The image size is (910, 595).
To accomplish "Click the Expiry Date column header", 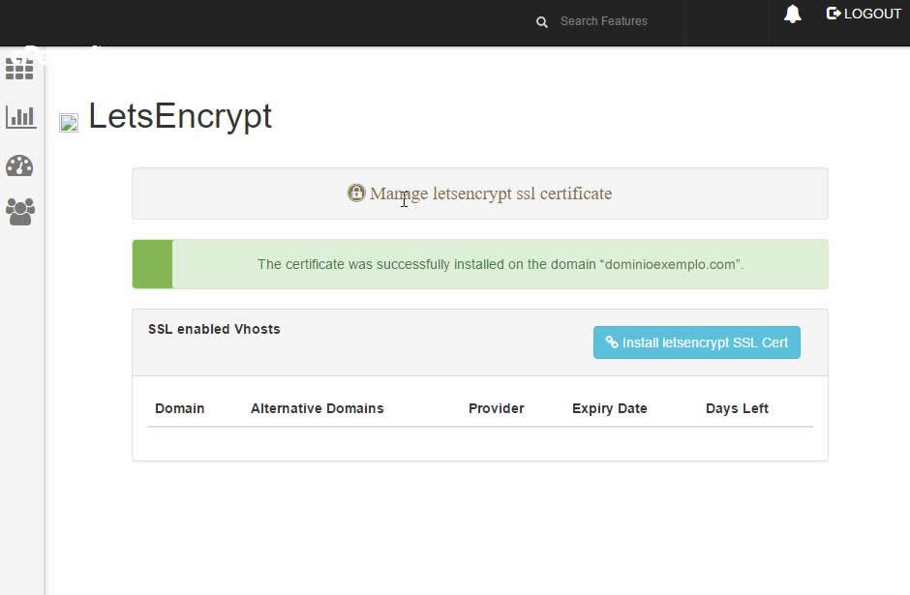I will [x=609, y=408].
